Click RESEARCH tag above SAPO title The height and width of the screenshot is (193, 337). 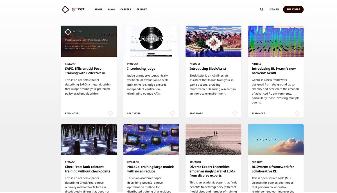tap(71, 64)
